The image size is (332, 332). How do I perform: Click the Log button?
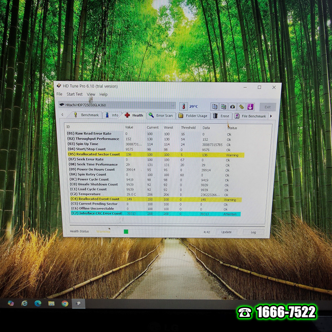(253, 232)
